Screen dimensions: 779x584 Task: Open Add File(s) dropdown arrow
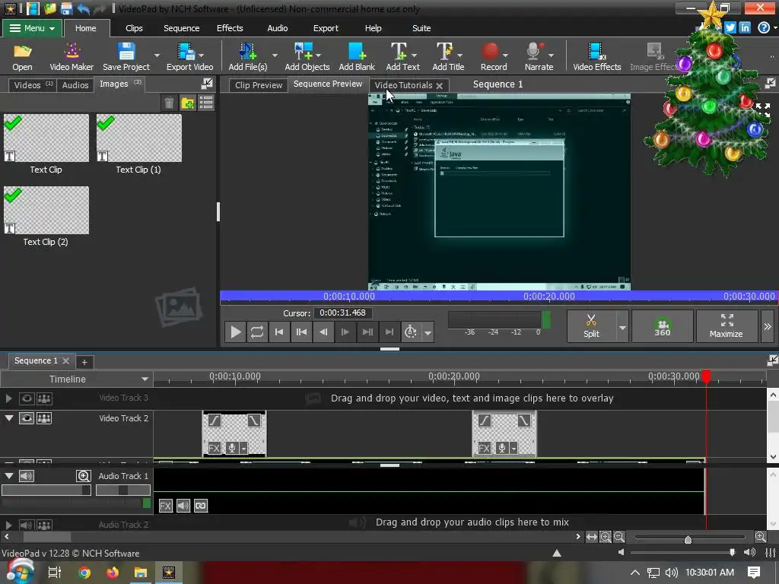pos(274,55)
